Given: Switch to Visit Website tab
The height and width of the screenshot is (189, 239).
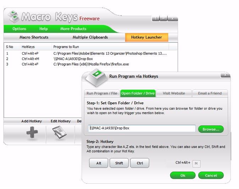Looking at the screenshot, I should tap(174, 93).
